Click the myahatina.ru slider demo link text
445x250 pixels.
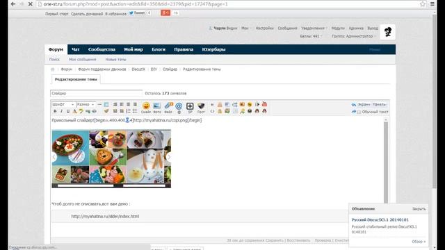105,216
